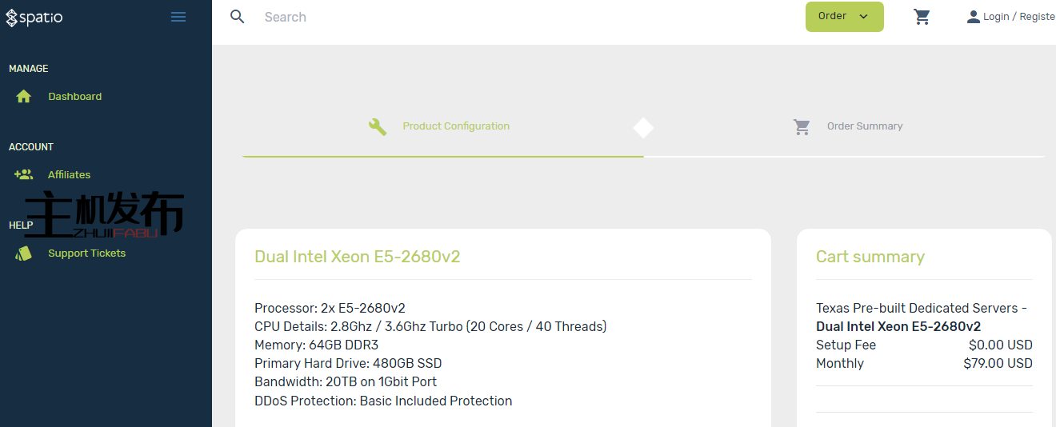The width and height of the screenshot is (1056, 427).
Task: Follow the Register link
Action: point(1037,17)
